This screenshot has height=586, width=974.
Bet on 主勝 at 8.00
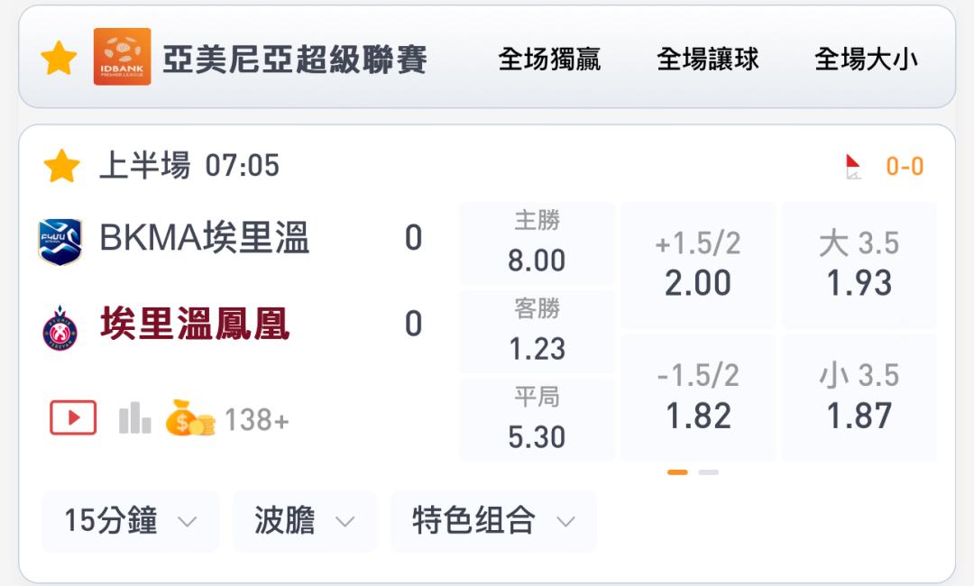tap(537, 243)
